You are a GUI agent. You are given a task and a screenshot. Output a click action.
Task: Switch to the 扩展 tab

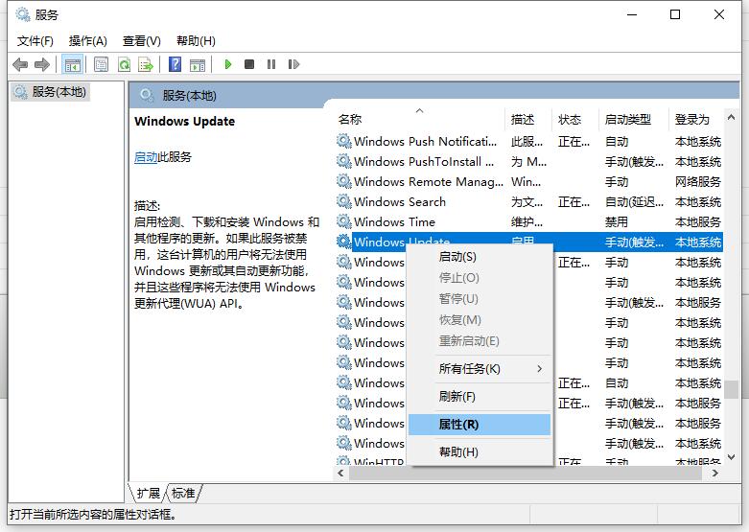click(148, 494)
